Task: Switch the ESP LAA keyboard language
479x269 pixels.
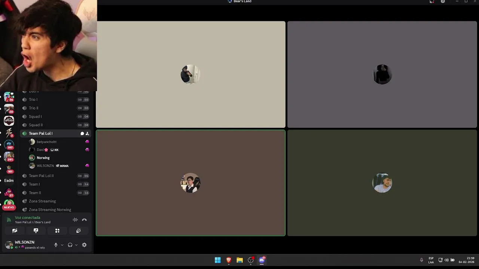Action: 431,260
